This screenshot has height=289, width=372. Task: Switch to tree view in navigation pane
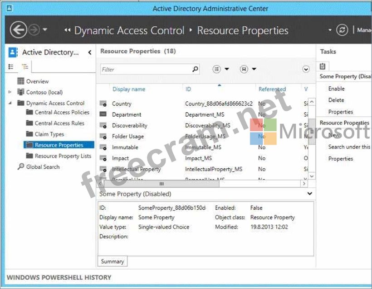25,66
